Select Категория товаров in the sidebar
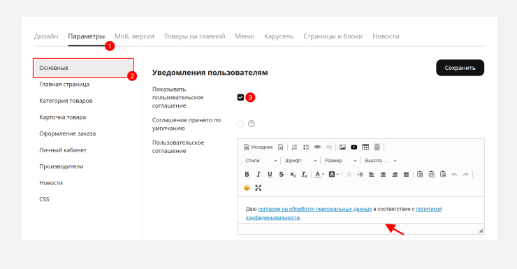Viewport: 517px width, 269px height. [66, 101]
